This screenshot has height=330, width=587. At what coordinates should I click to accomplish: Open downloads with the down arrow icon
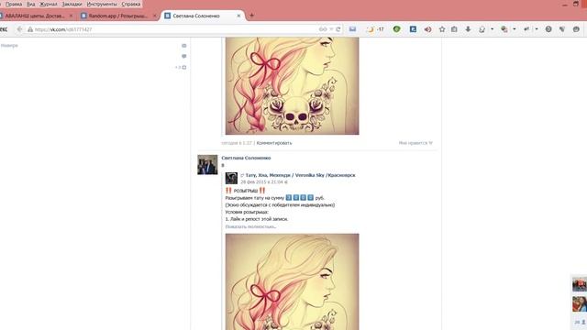click(468, 29)
